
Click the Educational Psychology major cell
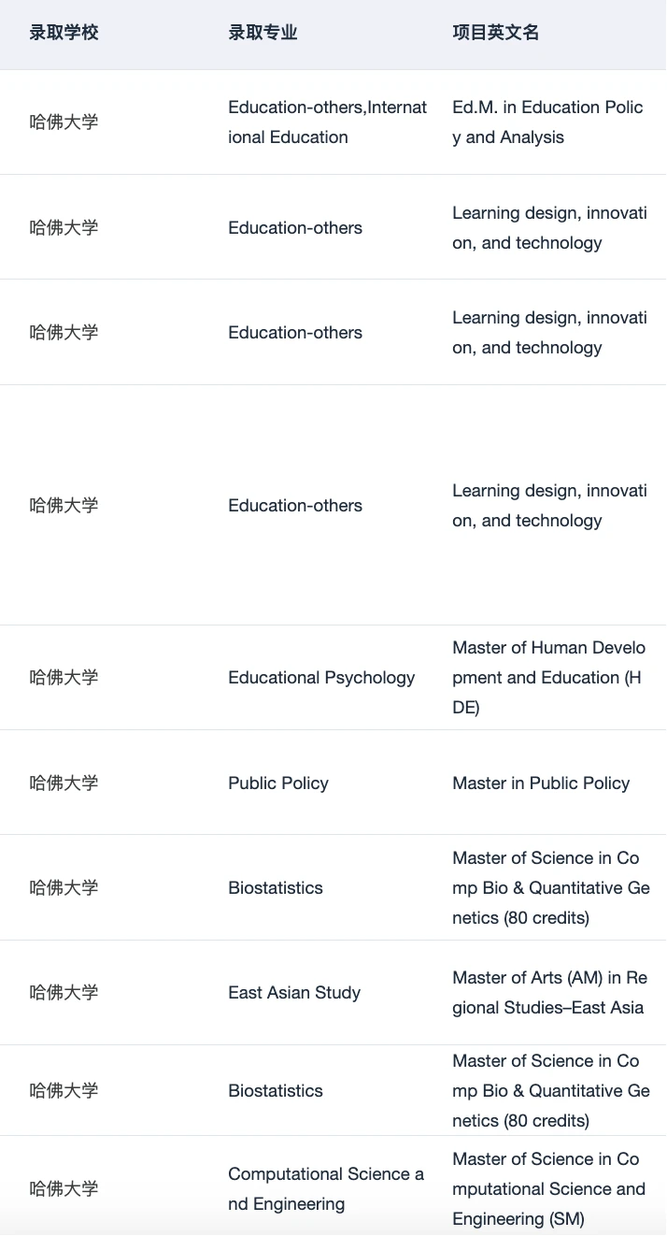point(321,678)
